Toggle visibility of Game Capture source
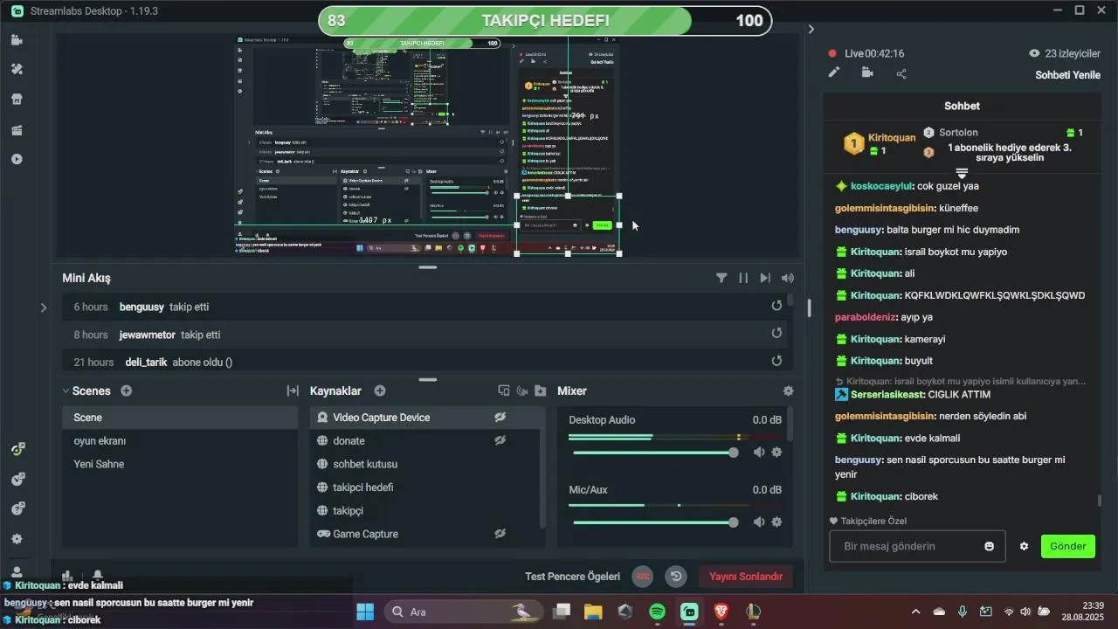The image size is (1118, 629). (x=500, y=534)
